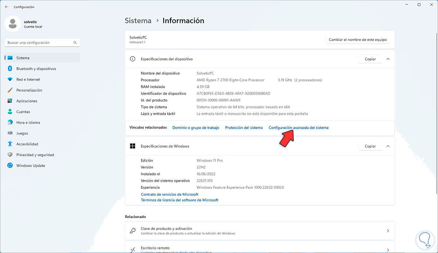Collapse the Especificaciones de Windows section
This screenshot has width=438, height=253.
tap(388, 146)
